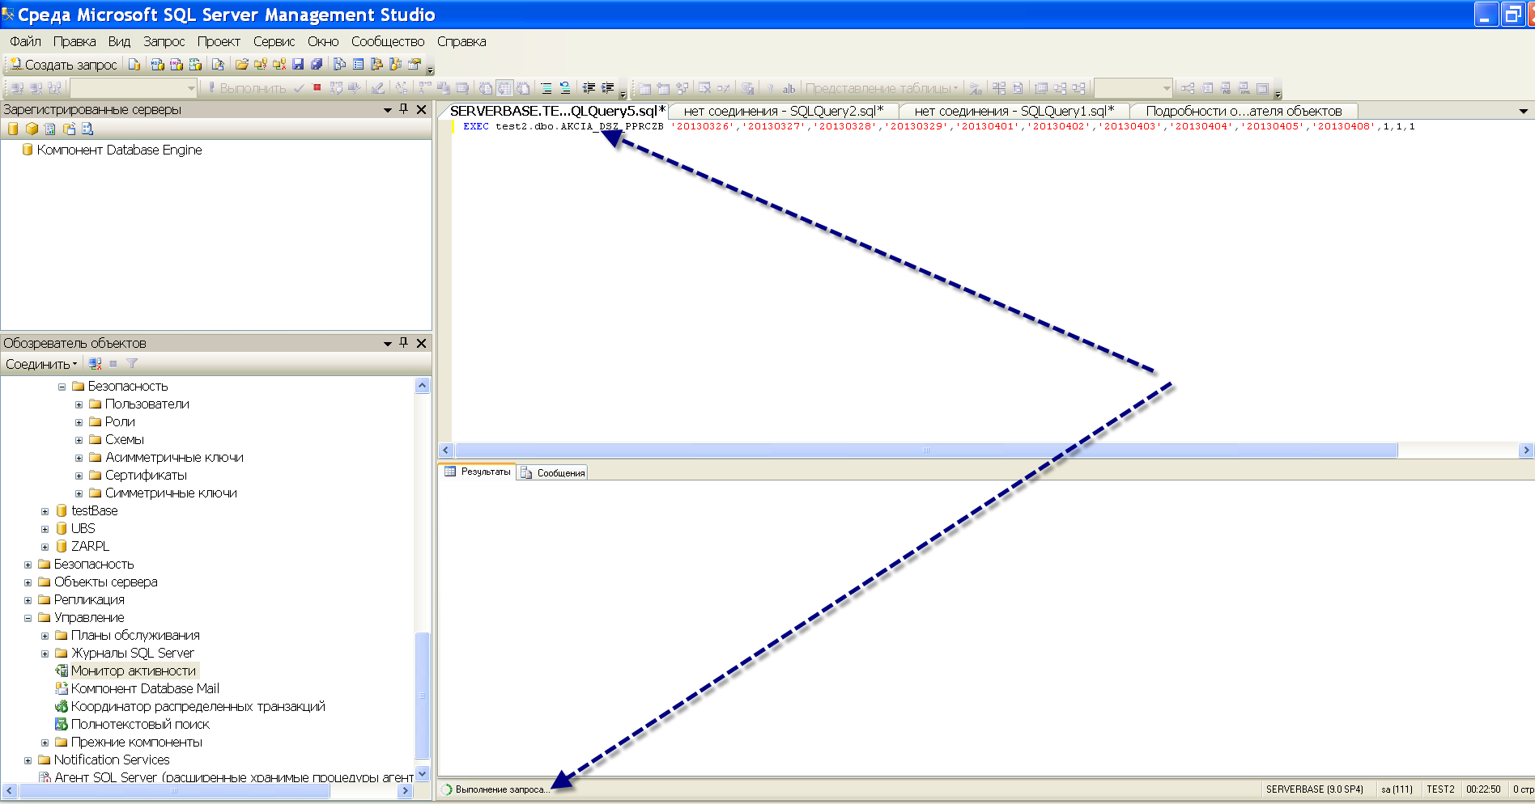Screen dimensions: 1535x804
Task: Select the Analysis Services cube server type icon
Action: [32, 129]
